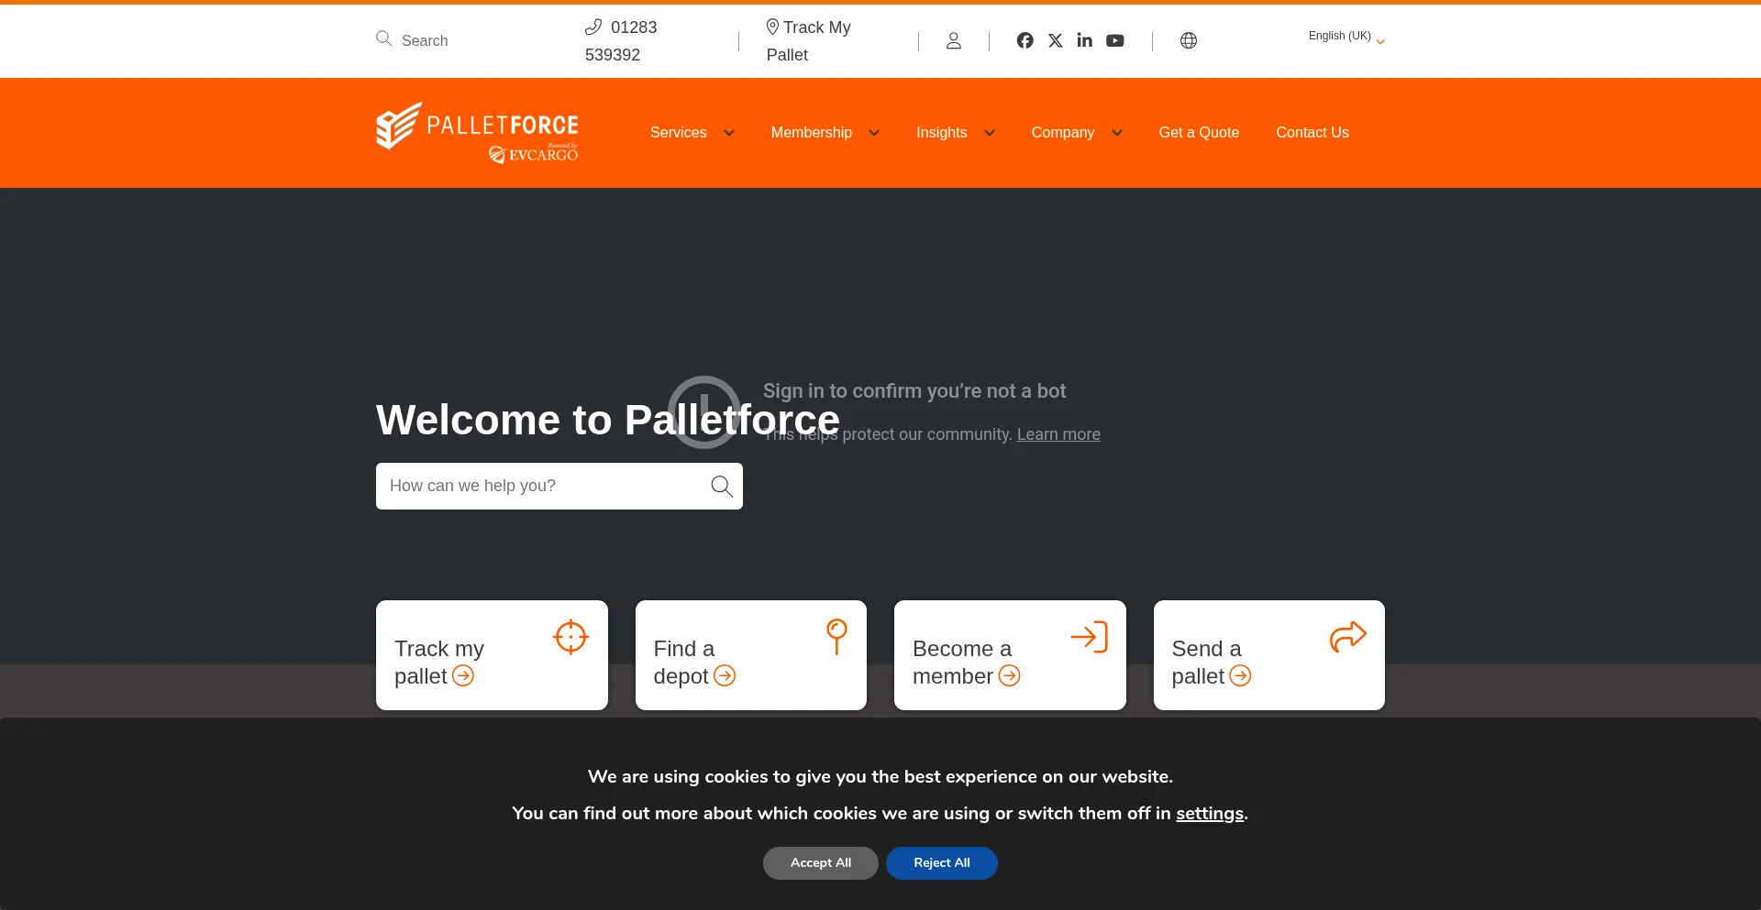Go to the Get a Quote page

point(1198,133)
